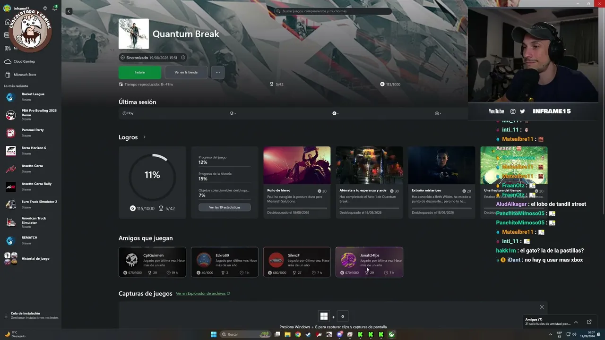Click the gamerscore 115/1000 in header

390,85
